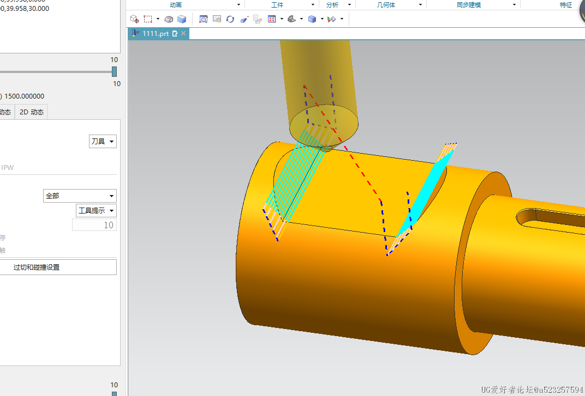Click the blue box rendering style icon
The width and height of the screenshot is (585, 396).
pyautogui.click(x=312, y=19)
